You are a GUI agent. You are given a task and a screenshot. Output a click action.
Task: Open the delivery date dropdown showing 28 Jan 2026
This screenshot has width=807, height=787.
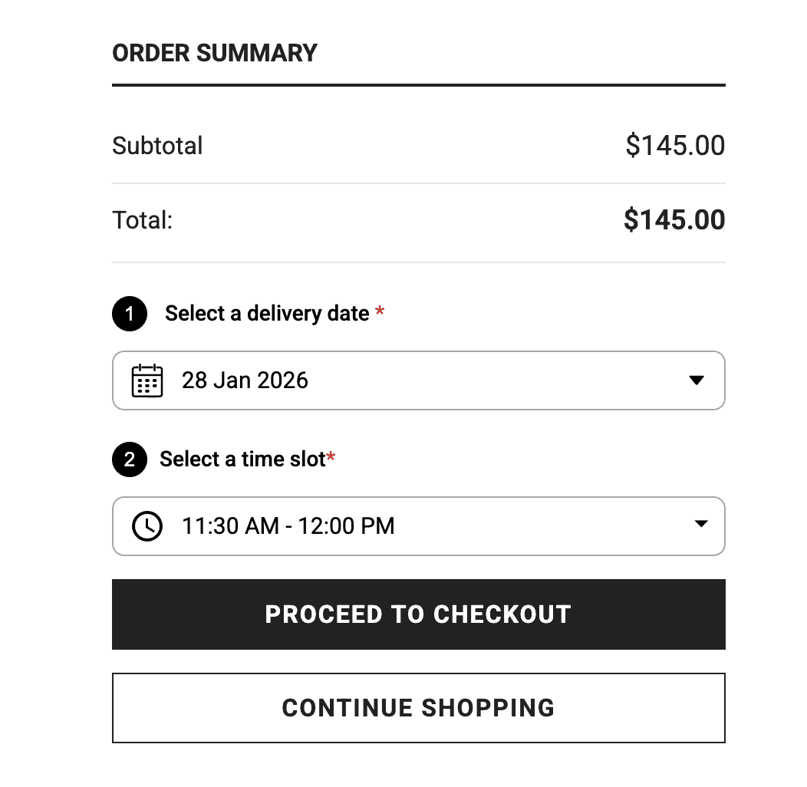point(418,380)
